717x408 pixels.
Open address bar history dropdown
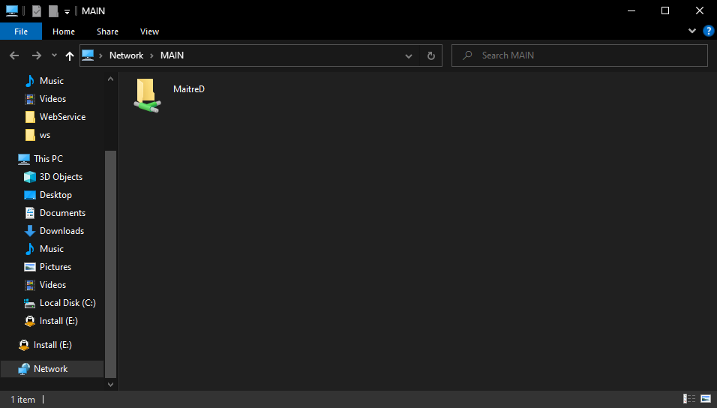409,55
